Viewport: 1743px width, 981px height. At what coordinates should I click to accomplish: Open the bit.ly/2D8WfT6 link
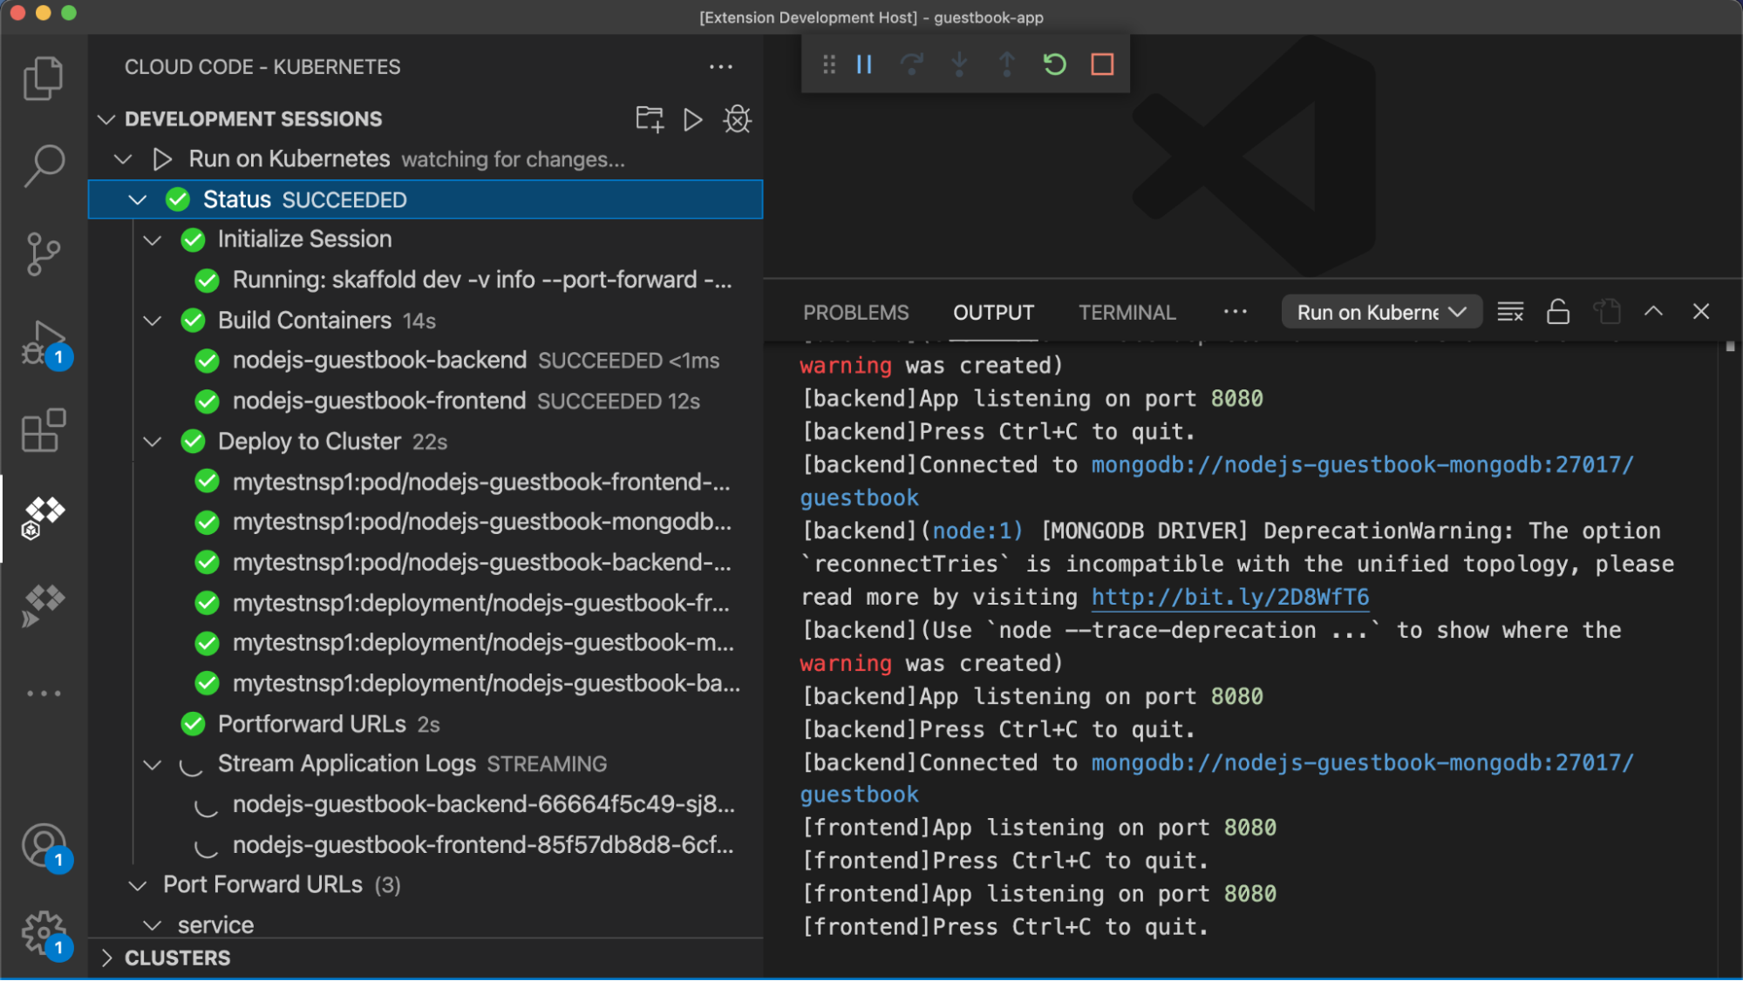point(1230,597)
